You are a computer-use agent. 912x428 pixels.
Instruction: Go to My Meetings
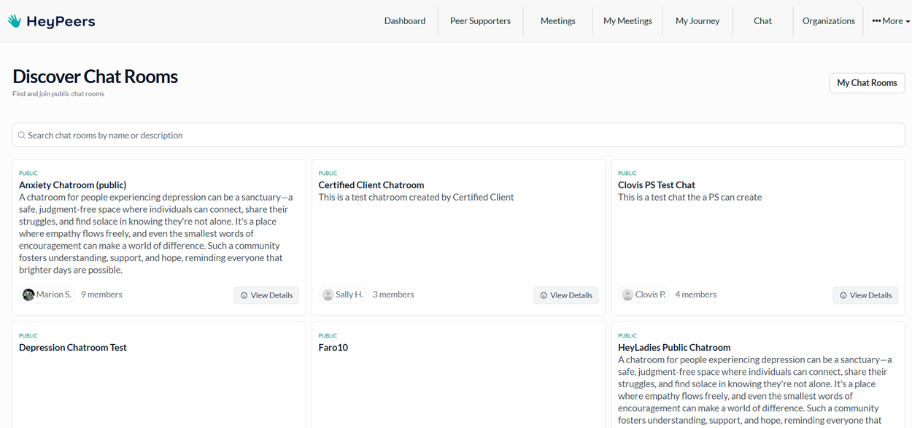[627, 21]
